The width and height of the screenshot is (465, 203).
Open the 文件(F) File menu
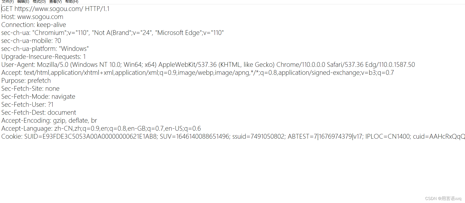[8, 2]
